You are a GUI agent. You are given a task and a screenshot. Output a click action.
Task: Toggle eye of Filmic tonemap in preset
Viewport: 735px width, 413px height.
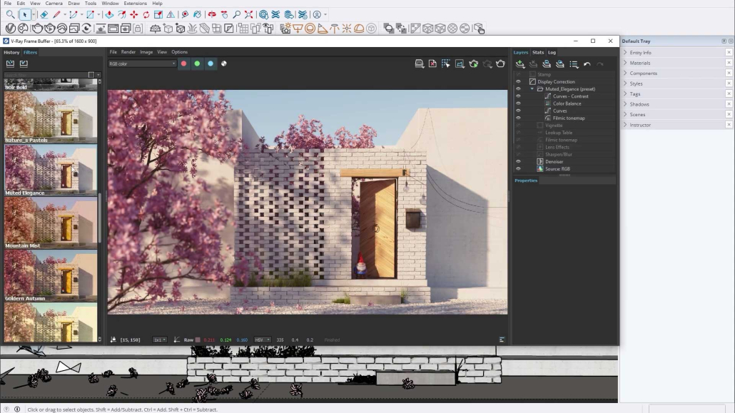point(518,118)
